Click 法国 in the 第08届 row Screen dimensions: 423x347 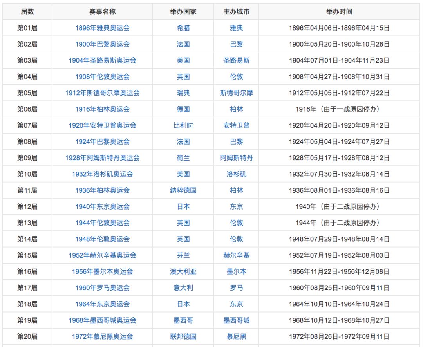[x=183, y=142]
